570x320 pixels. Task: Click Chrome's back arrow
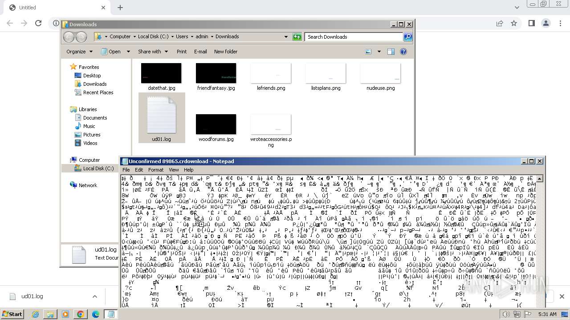(x=10, y=23)
